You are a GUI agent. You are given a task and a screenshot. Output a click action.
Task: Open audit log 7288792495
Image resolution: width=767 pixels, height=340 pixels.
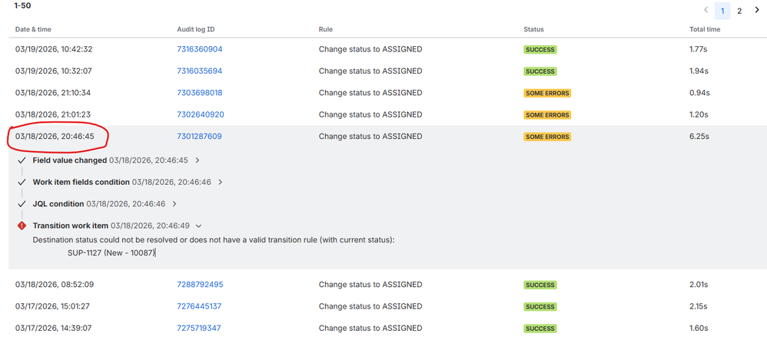pos(200,284)
